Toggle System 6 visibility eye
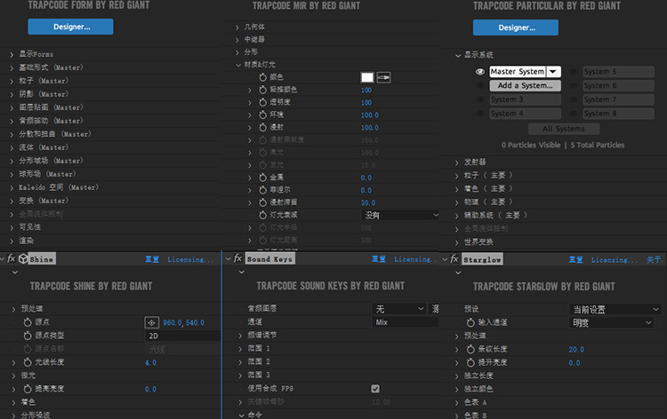 coord(574,86)
